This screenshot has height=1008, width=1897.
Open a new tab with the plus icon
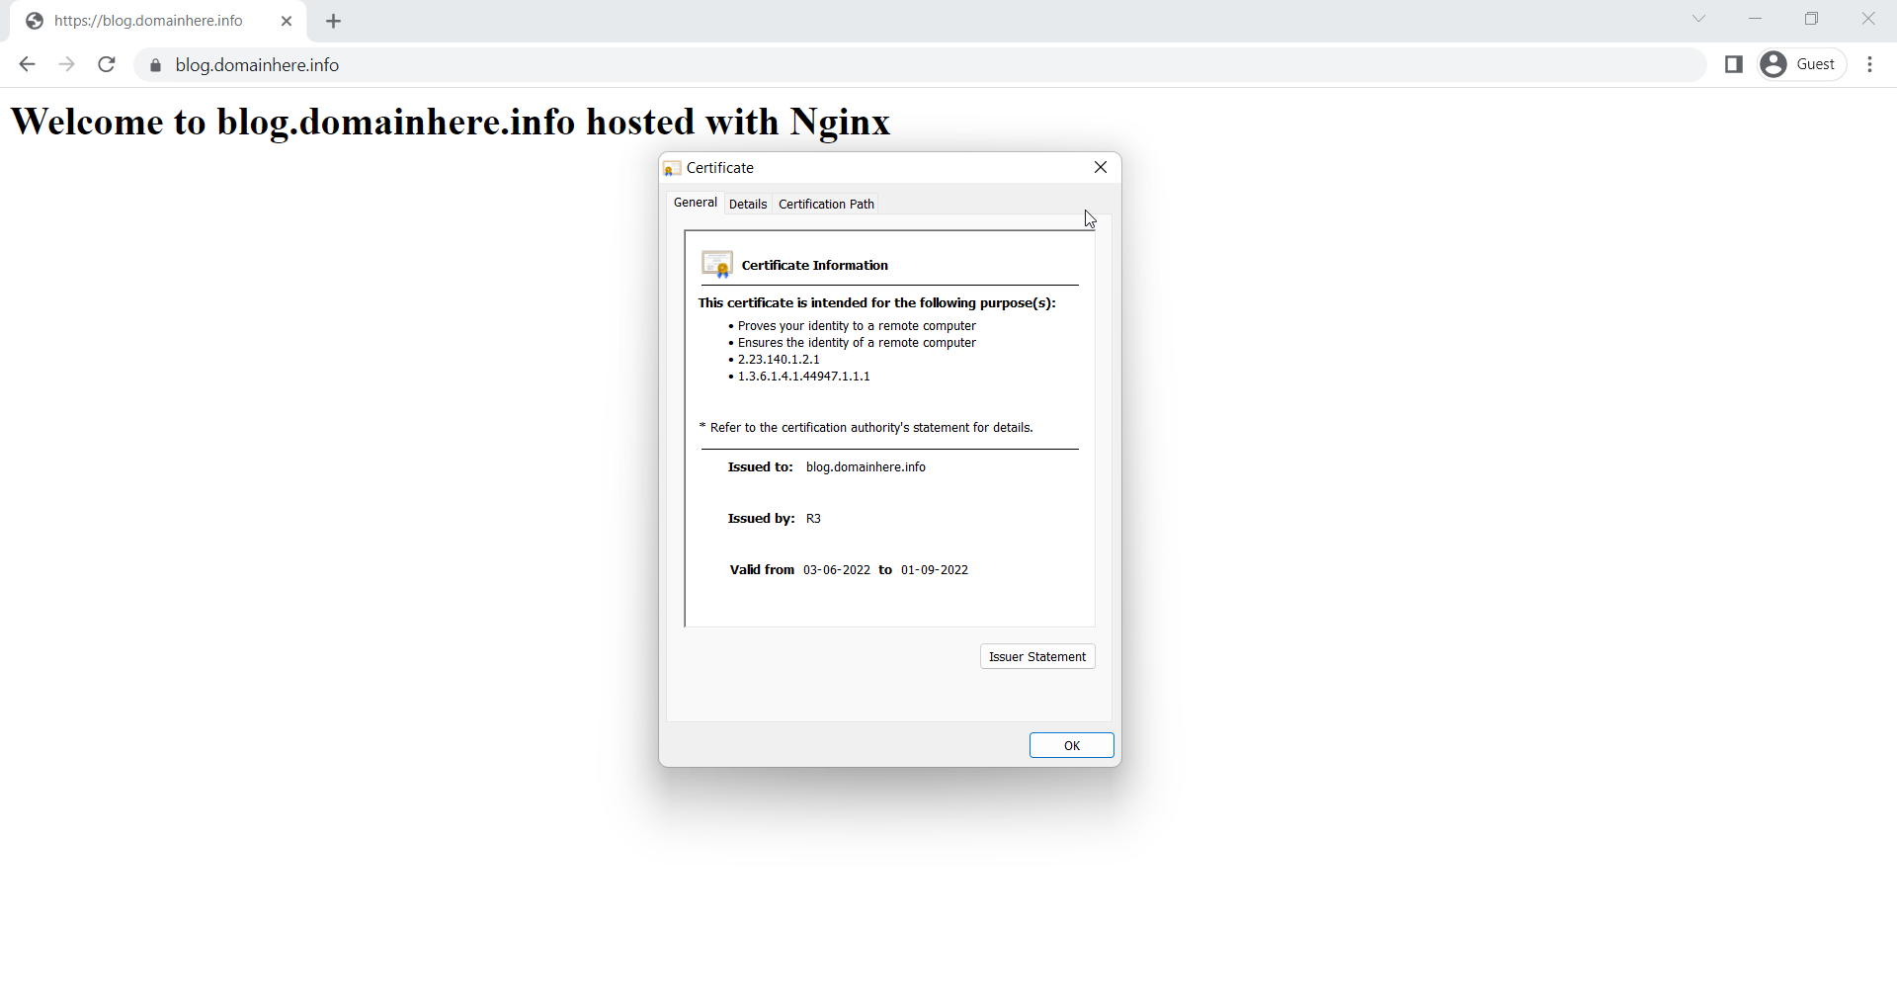(x=333, y=21)
